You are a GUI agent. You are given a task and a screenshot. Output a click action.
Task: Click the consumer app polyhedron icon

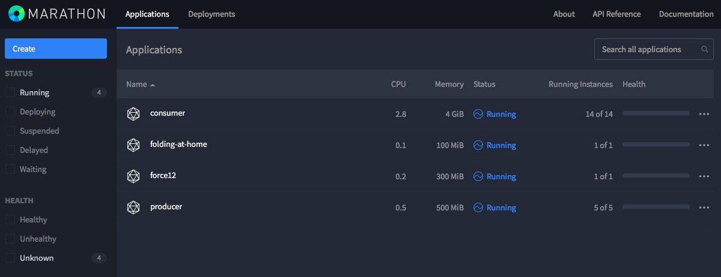click(133, 114)
